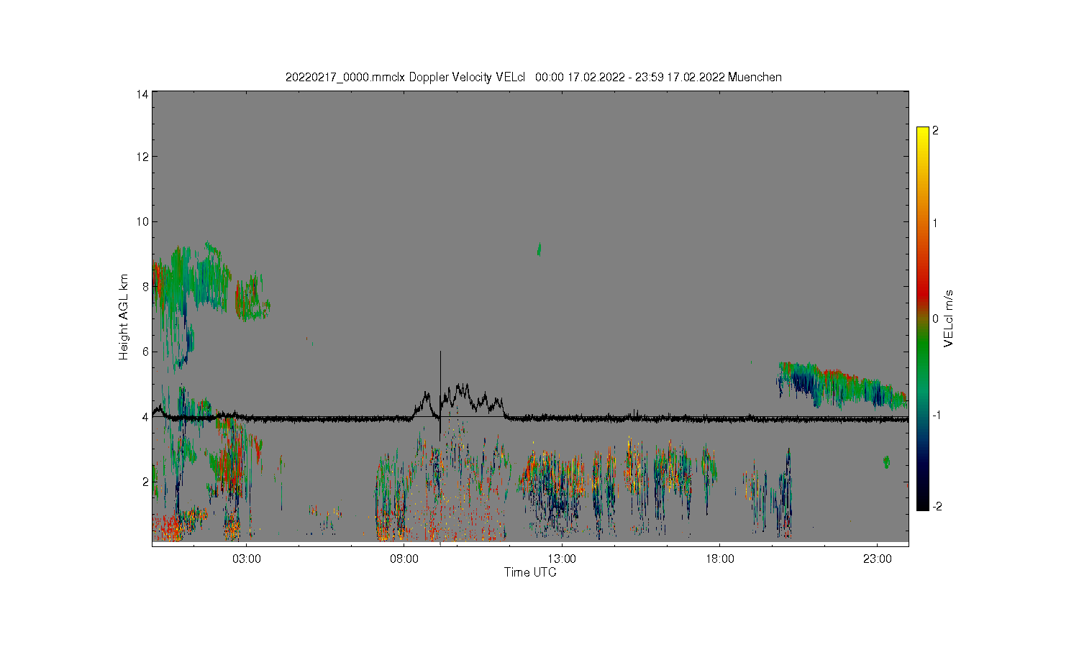The width and height of the screenshot is (1079, 647).
Task: Click the '23:00' time tick label
Action: coord(877,559)
